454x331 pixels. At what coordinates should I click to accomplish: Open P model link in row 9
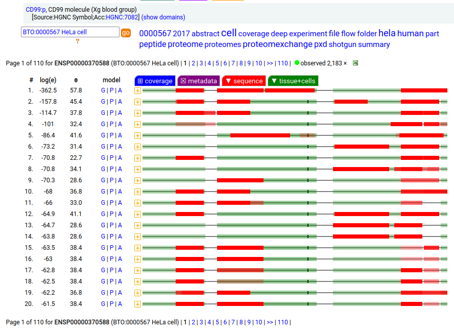pyautogui.click(x=111, y=180)
